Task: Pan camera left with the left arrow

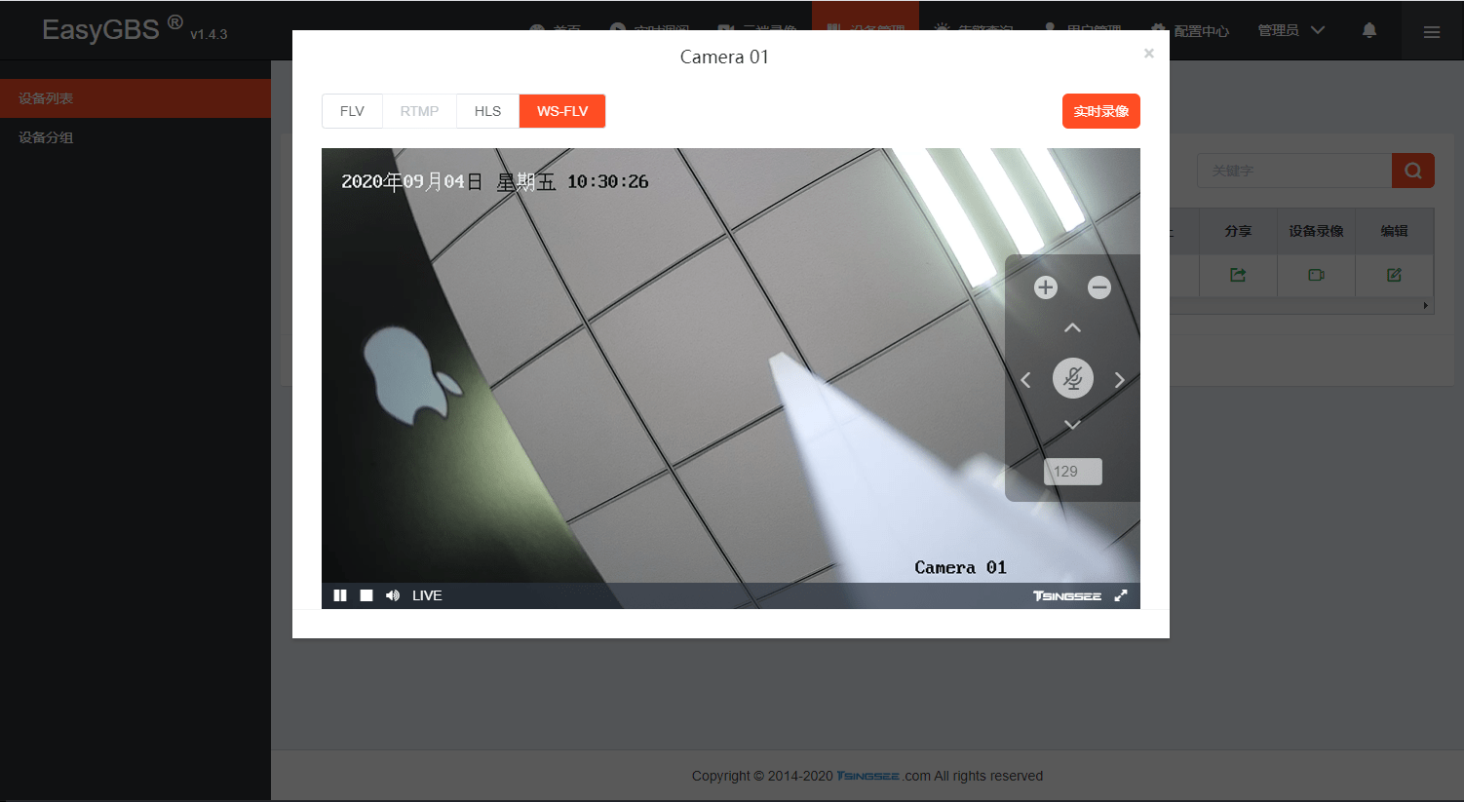Action: coord(1025,379)
